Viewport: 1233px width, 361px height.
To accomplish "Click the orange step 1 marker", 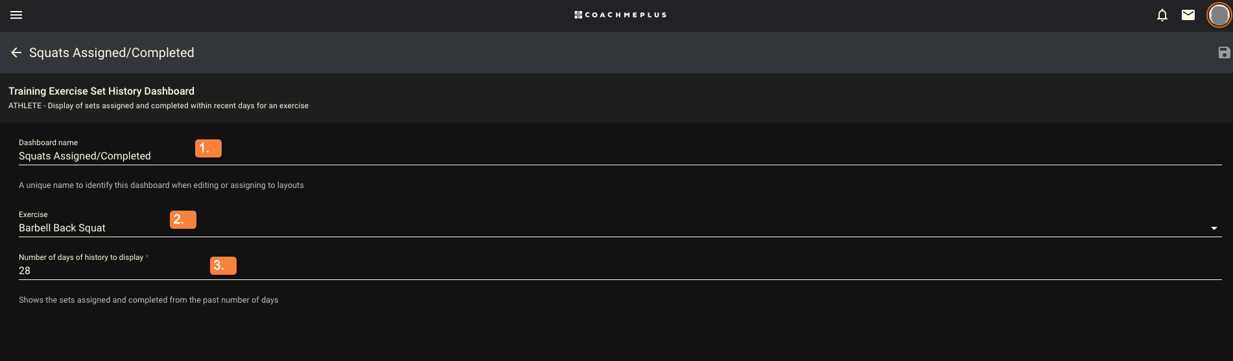I will (x=208, y=148).
